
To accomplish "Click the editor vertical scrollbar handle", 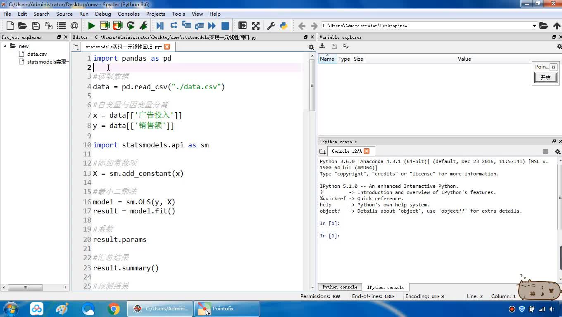I will pyautogui.click(x=312, y=86).
